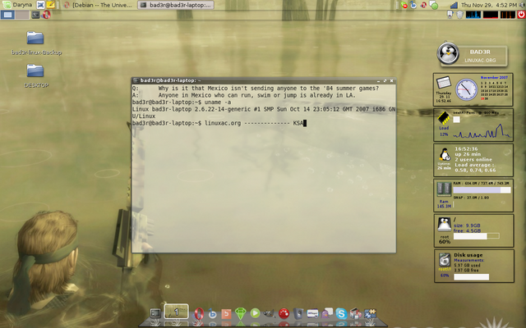
Task: Launch Opera browser from the dock
Action: point(199,313)
